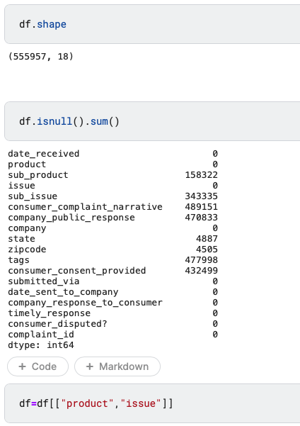Click the plus icon in the Code button
The height and width of the screenshot is (426, 300).
[x=22, y=366]
